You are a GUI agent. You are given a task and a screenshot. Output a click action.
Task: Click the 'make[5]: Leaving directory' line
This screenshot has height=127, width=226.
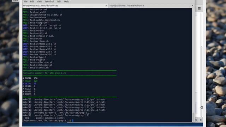pyautogui.click(x=65, y=99)
